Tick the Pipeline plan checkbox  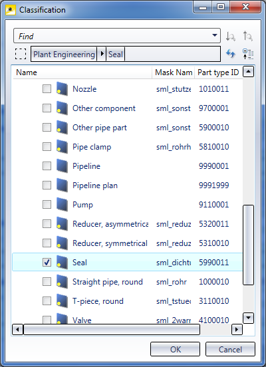tap(47, 185)
